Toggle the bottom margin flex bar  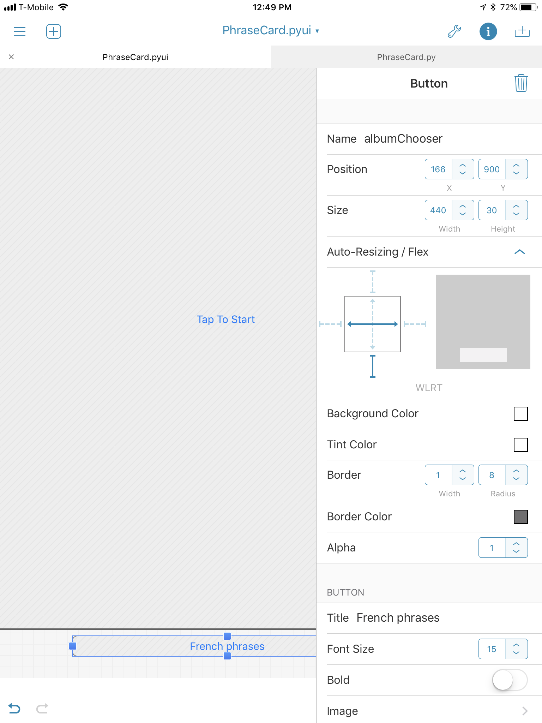coord(372,366)
